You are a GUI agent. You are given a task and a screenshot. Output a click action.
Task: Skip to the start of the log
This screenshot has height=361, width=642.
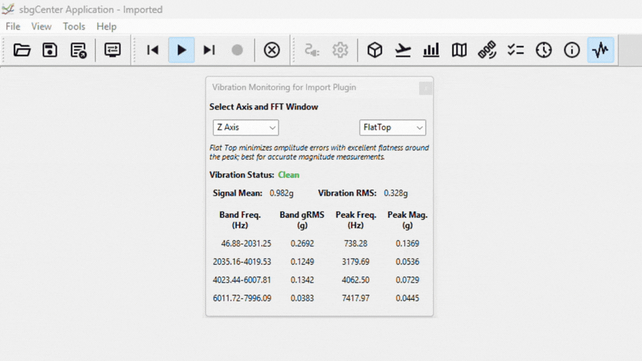pyautogui.click(x=152, y=50)
